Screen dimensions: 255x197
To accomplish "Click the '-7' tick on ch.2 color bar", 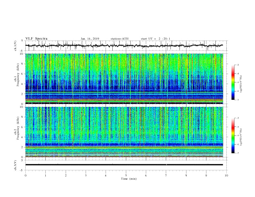I will tap(237, 153).
